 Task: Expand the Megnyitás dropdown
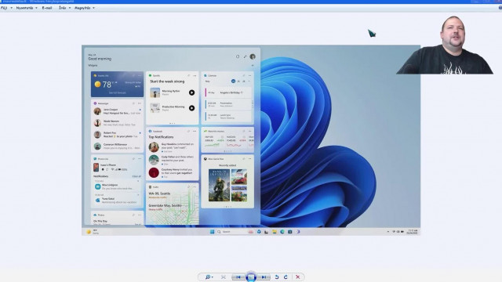pos(85,8)
